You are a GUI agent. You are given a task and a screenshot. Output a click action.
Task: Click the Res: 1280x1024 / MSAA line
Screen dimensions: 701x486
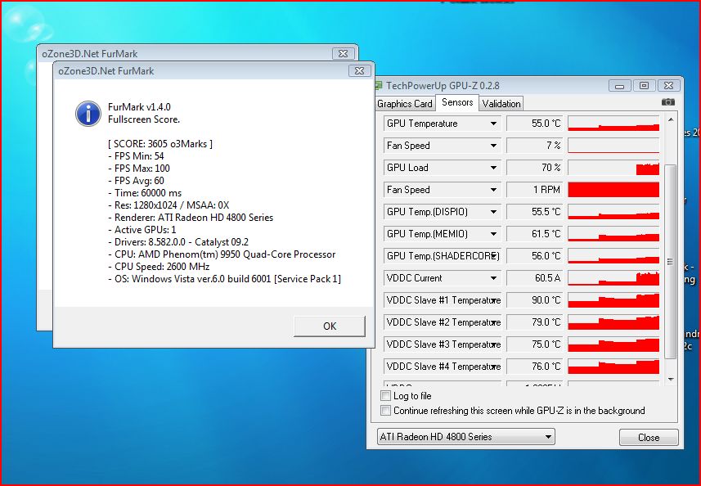[x=169, y=205]
